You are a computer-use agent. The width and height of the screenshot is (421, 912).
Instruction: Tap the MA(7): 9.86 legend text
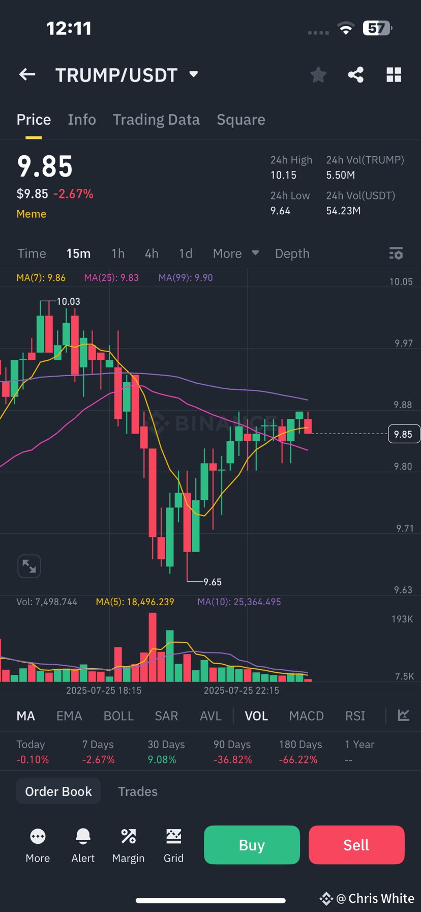[41, 277]
